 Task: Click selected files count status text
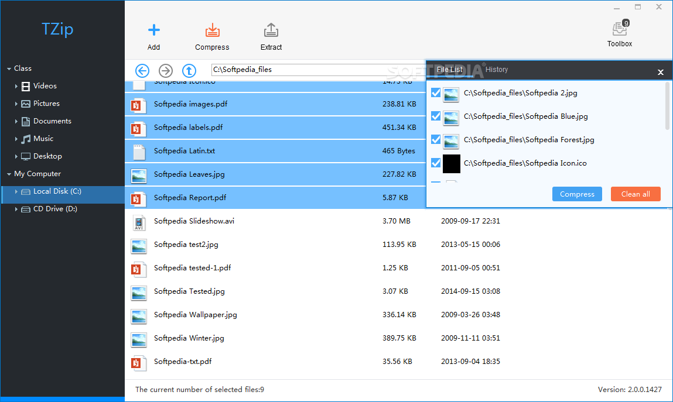200,390
